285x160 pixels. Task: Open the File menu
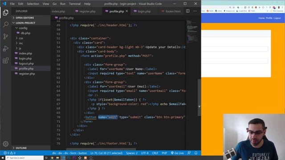(12, 4)
